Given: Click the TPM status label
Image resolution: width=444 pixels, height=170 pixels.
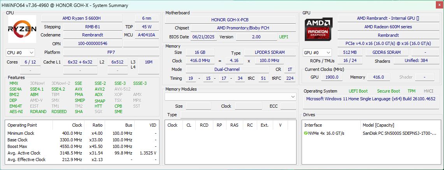Looking at the screenshot, I should point(411,91).
